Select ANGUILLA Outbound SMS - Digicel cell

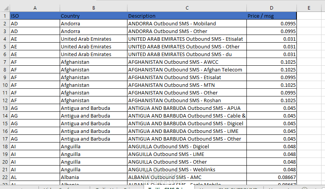[x=187, y=147]
